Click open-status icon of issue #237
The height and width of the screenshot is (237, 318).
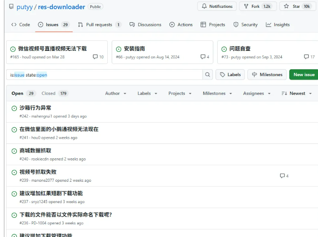point(14,194)
